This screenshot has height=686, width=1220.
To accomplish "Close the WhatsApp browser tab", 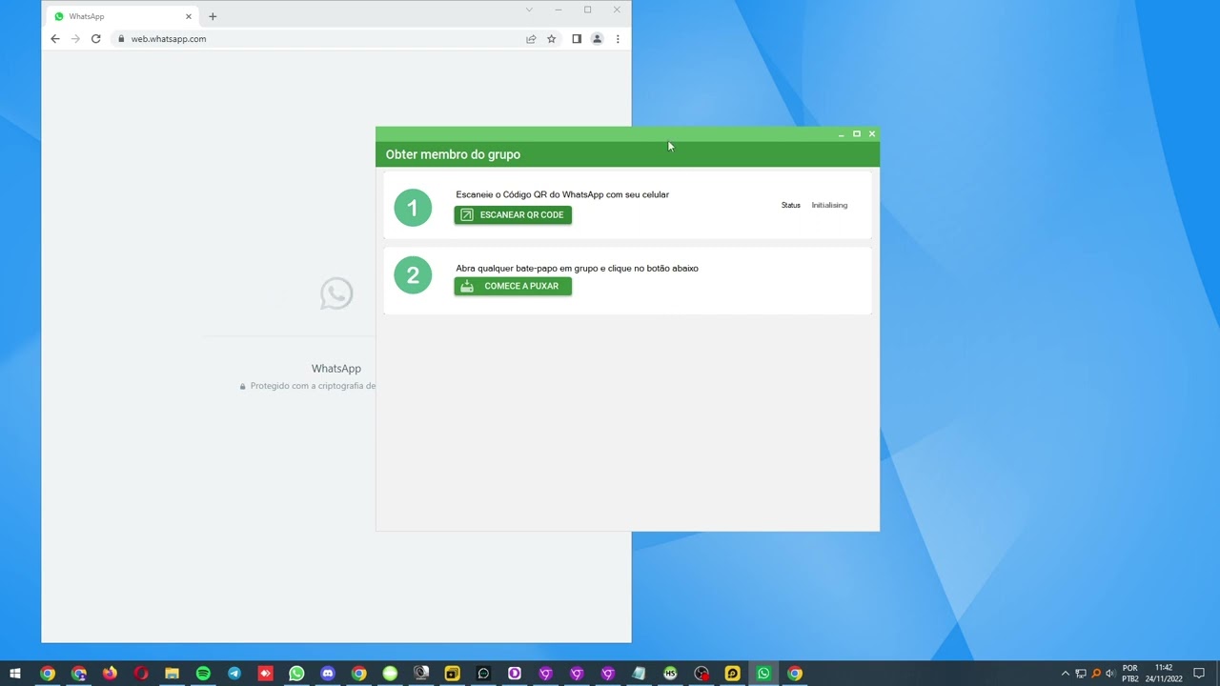I will 189,16.
